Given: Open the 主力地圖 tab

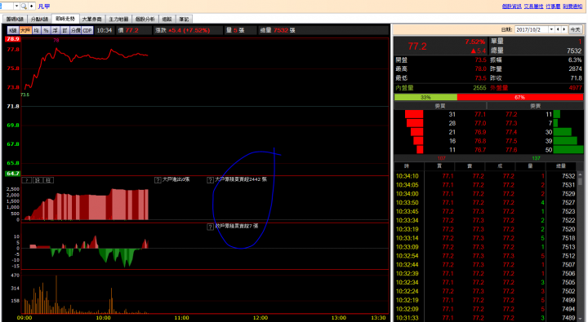Looking at the screenshot, I should point(118,19).
